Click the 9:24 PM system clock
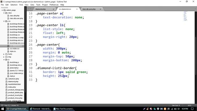 pos(185,109)
